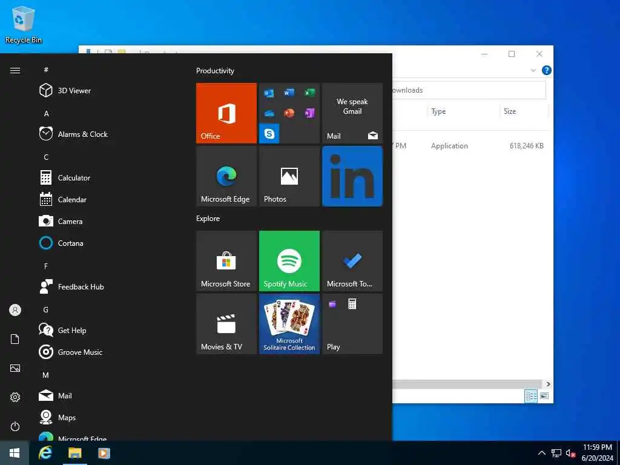Image resolution: width=620 pixels, height=465 pixels.
Task: Open Outlook in the Office apps tile
Action: pyautogui.click(x=269, y=93)
